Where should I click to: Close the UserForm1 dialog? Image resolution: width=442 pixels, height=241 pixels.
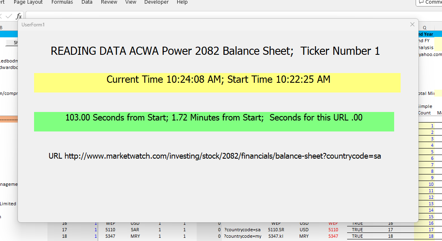412,24
